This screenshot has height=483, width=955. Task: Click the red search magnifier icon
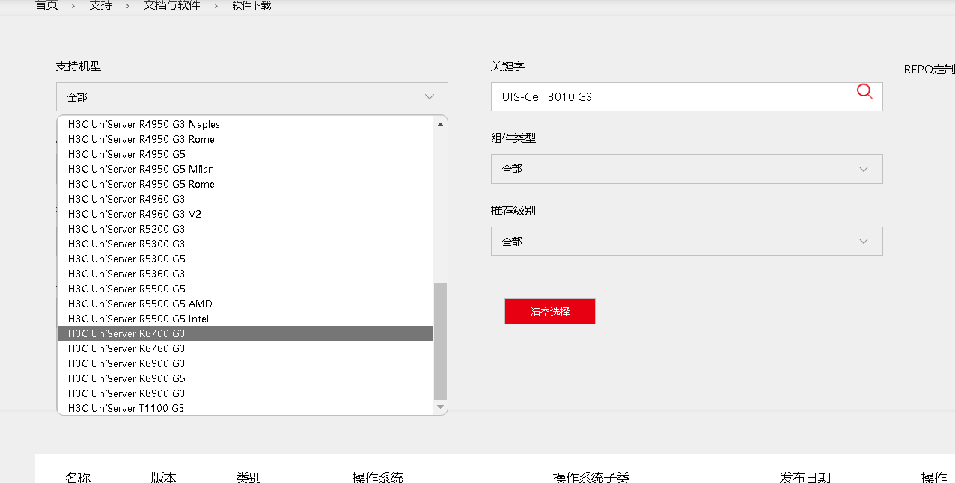tap(864, 91)
